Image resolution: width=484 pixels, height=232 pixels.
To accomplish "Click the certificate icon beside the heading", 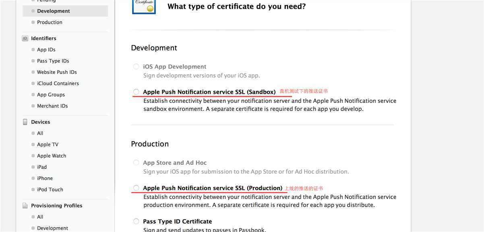I will tap(144, 6).
